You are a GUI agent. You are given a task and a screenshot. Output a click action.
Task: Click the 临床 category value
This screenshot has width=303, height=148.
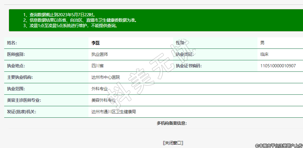click(264, 55)
